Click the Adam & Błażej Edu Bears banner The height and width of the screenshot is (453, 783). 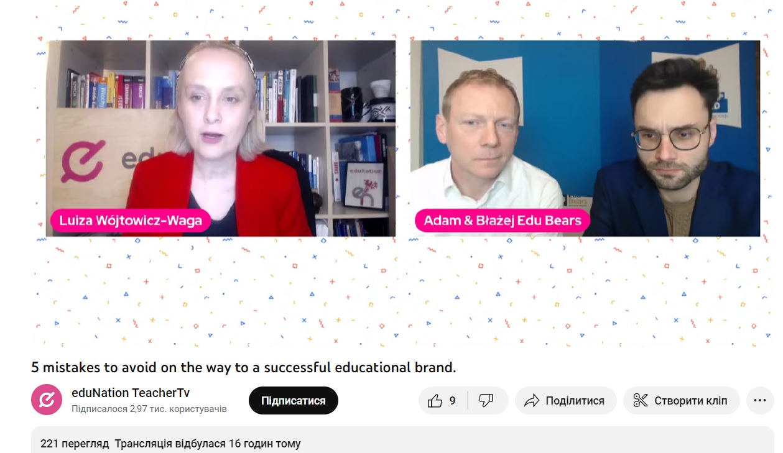[x=503, y=220]
